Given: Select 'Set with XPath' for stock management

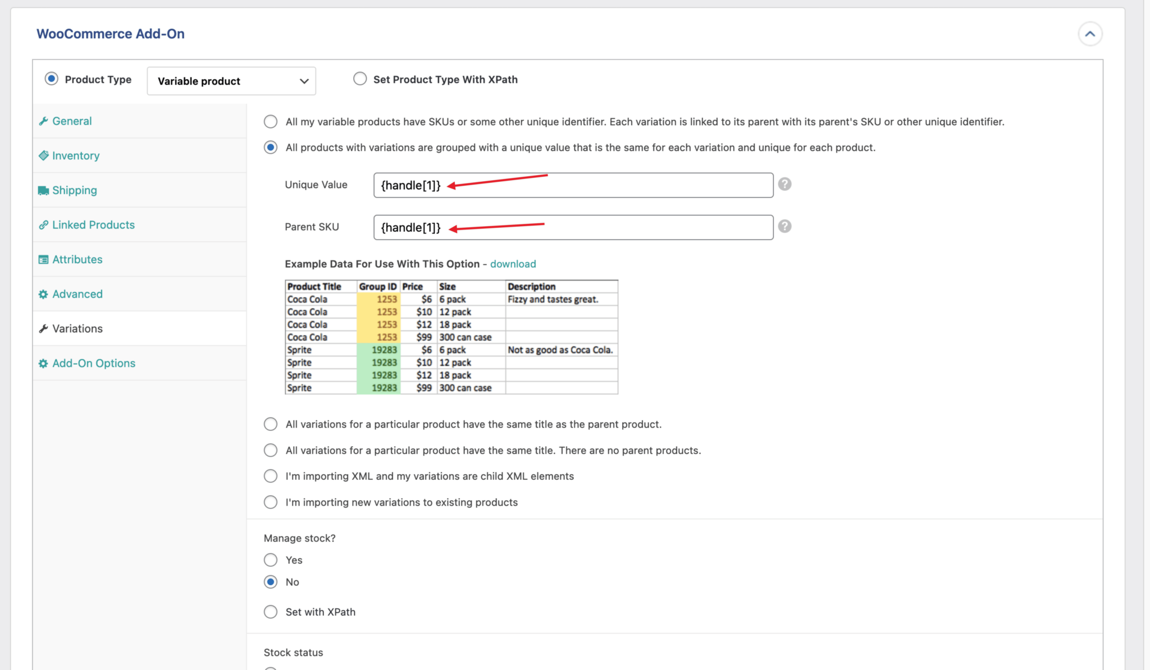Looking at the screenshot, I should coord(270,612).
